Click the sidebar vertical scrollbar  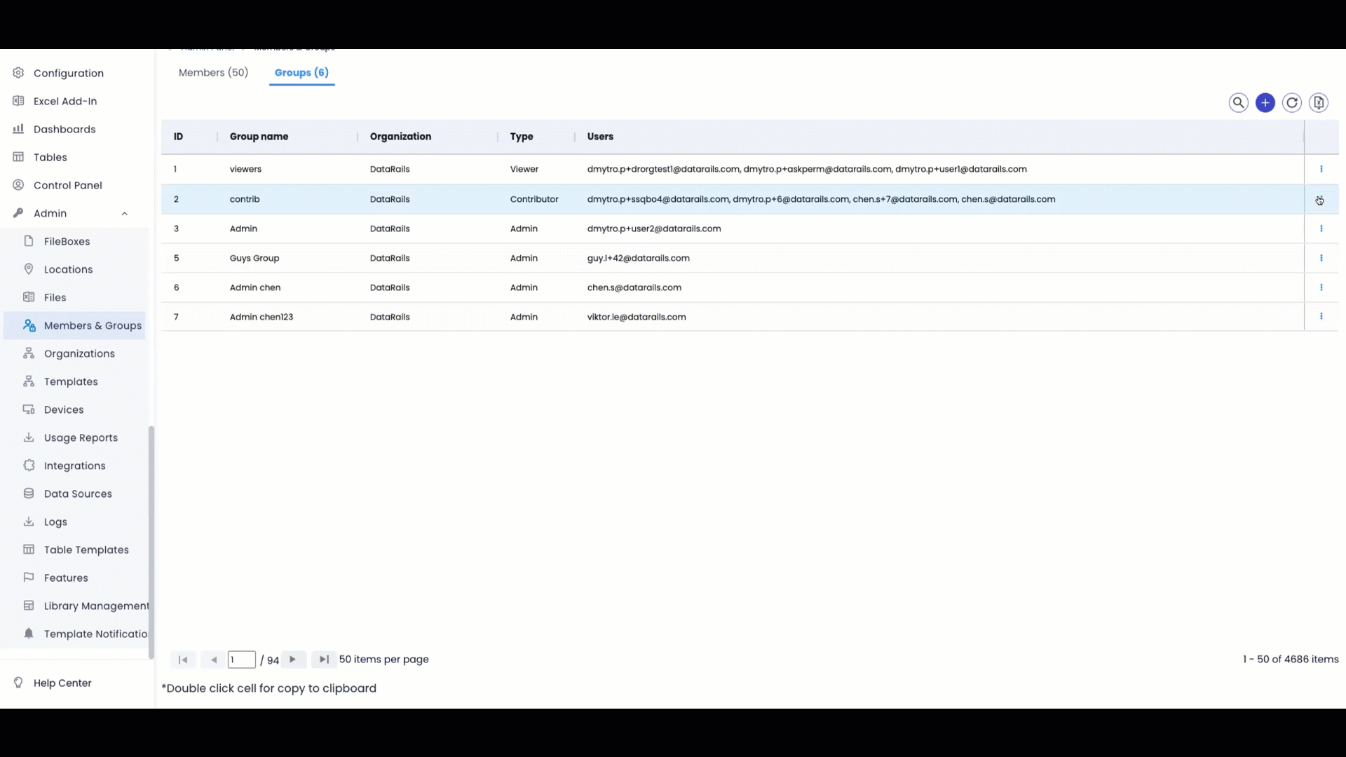pyautogui.click(x=151, y=543)
